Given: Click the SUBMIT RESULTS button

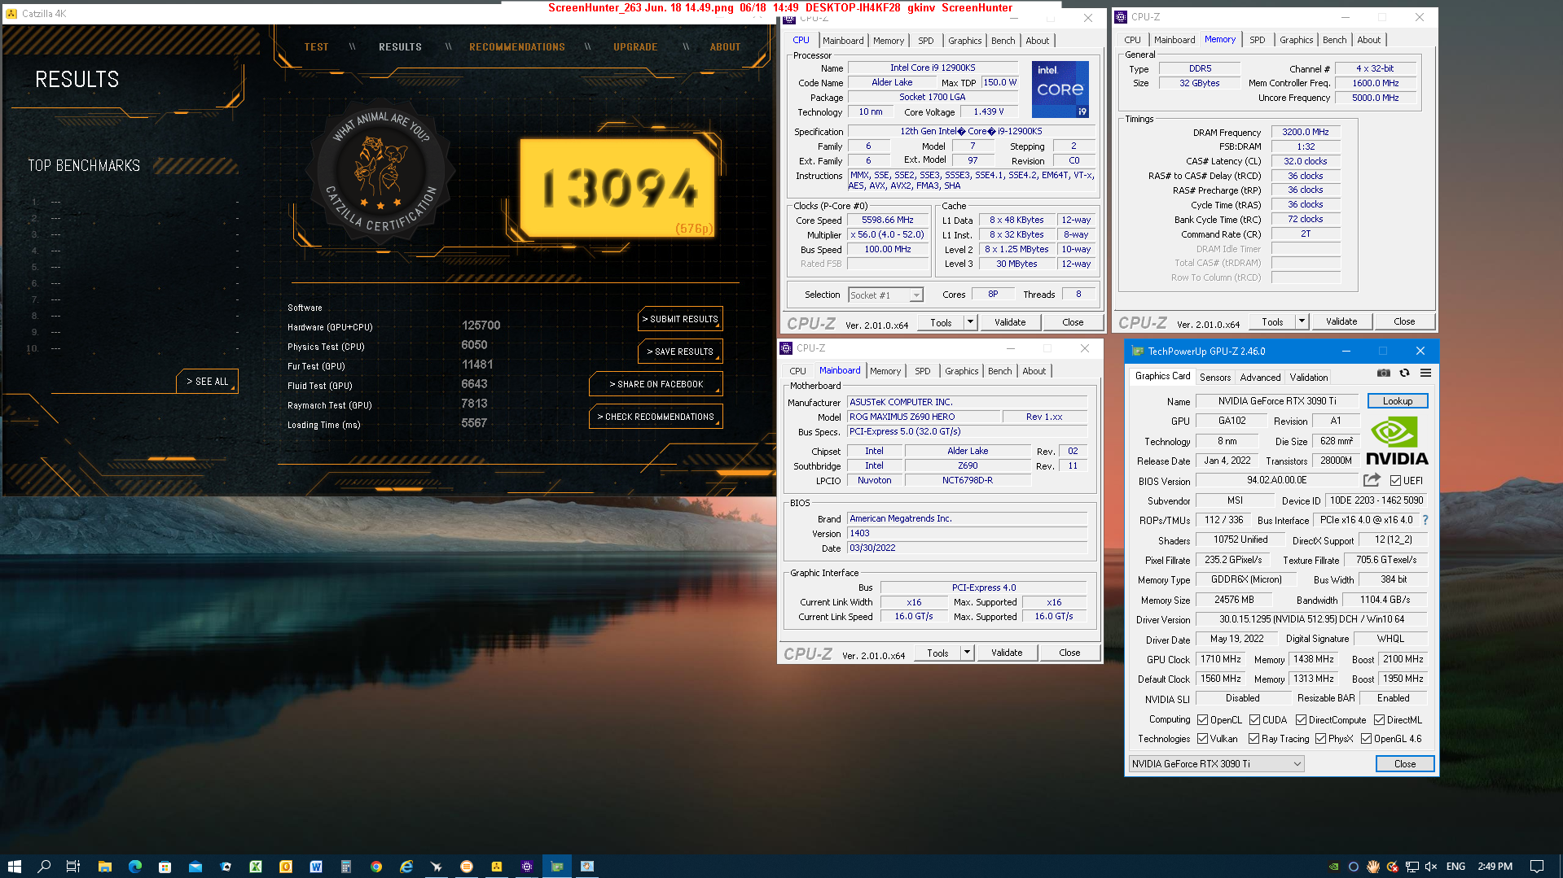Looking at the screenshot, I should pos(680,319).
